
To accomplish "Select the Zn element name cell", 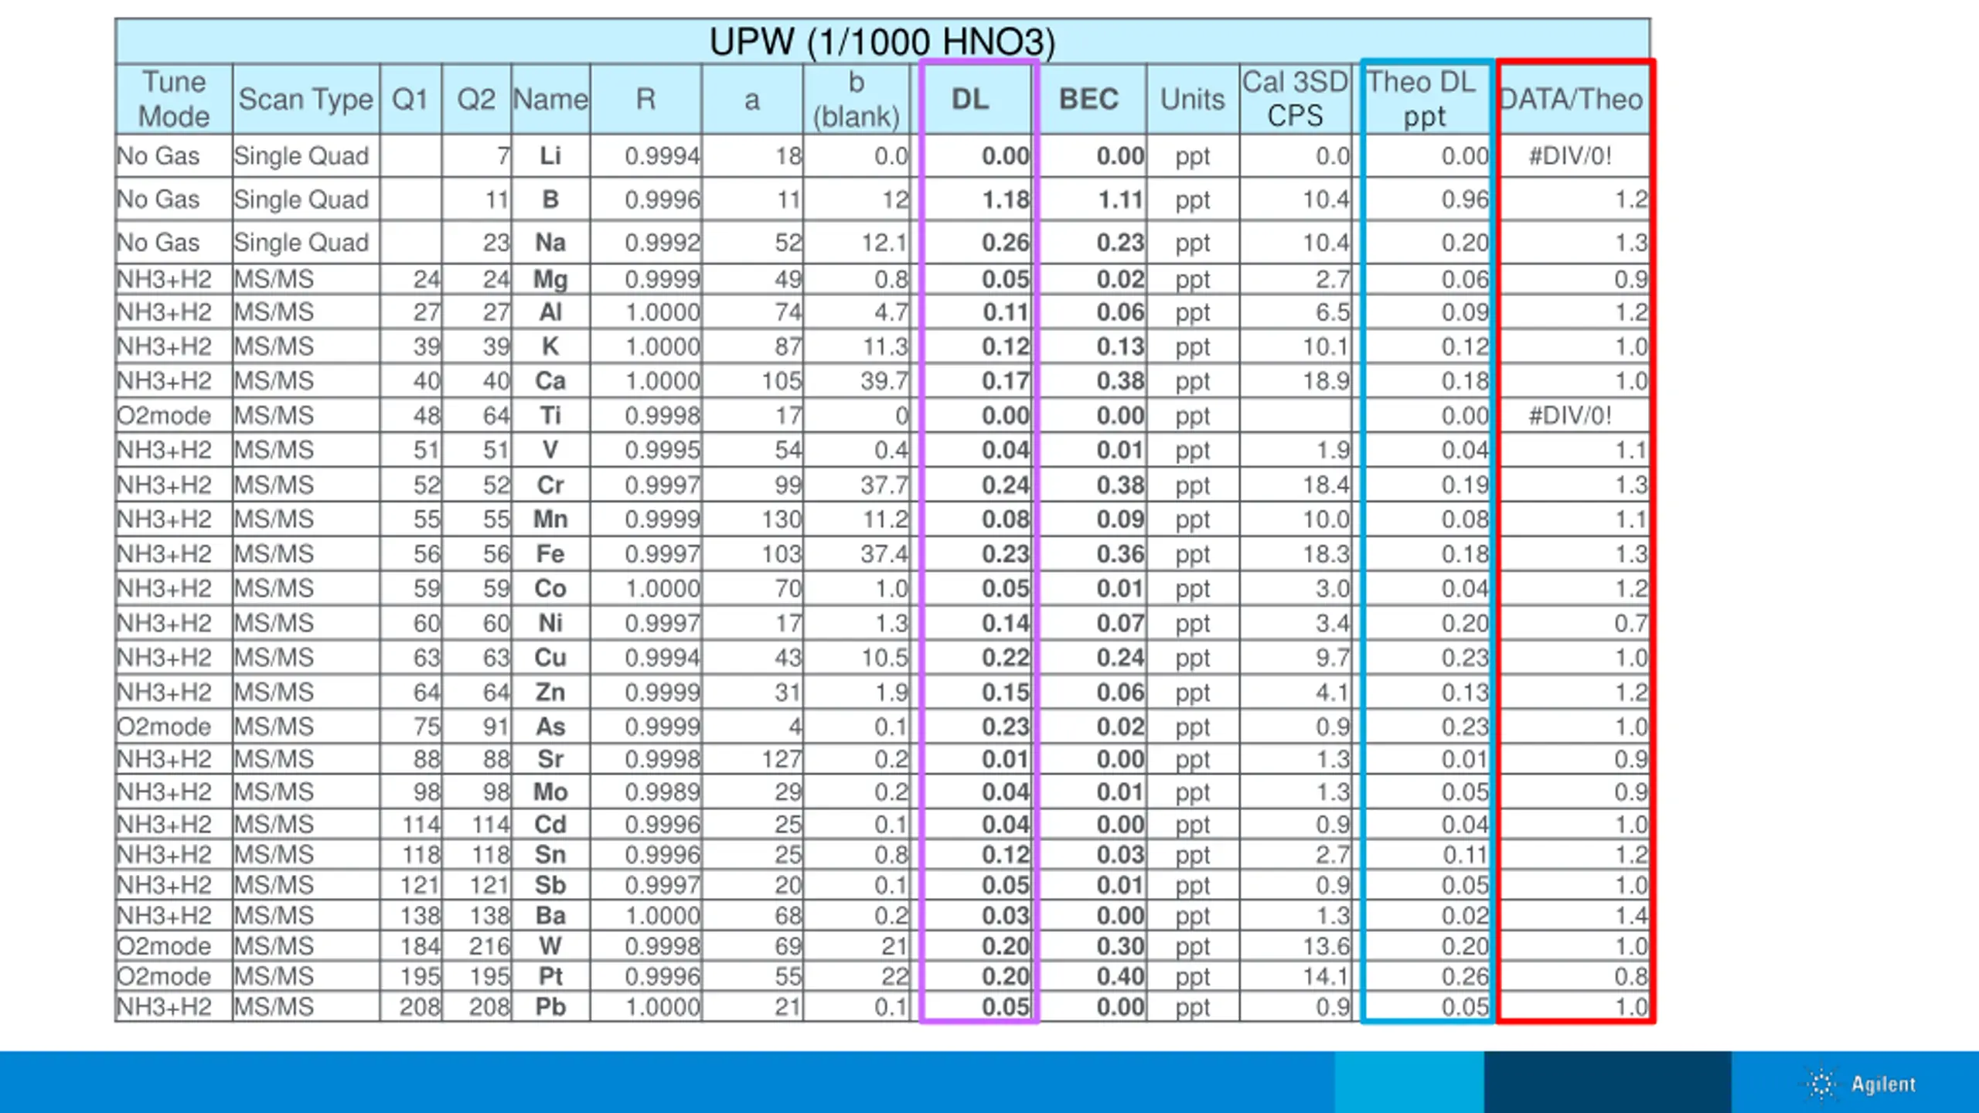I will [550, 692].
